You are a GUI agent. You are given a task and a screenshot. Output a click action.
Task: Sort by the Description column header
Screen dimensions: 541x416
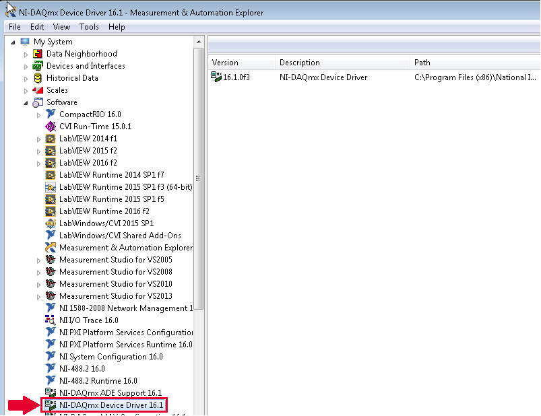click(342, 63)
